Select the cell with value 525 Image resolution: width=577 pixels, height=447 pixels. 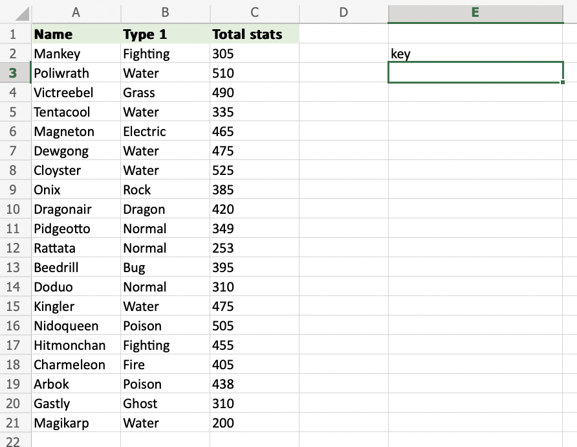pos(254,170)
